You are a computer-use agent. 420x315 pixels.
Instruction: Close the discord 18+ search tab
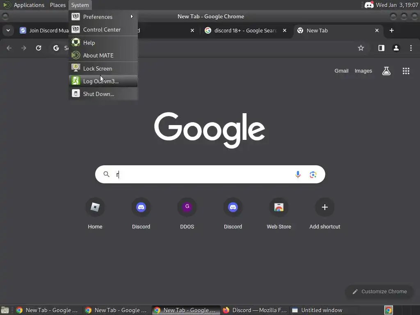pyautogui.click(x=285, y=30)
